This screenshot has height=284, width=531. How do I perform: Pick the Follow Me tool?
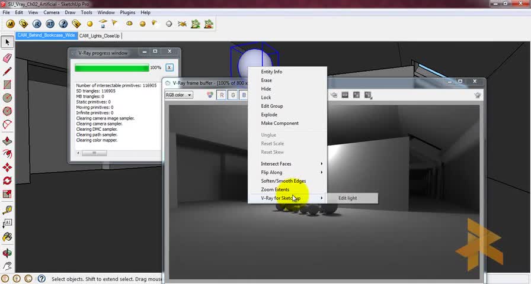(x=8, y=154)
